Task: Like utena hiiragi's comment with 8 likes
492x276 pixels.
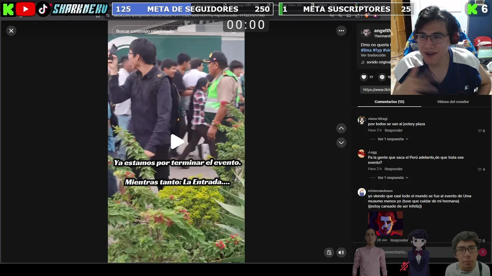Action: [480, 131]
